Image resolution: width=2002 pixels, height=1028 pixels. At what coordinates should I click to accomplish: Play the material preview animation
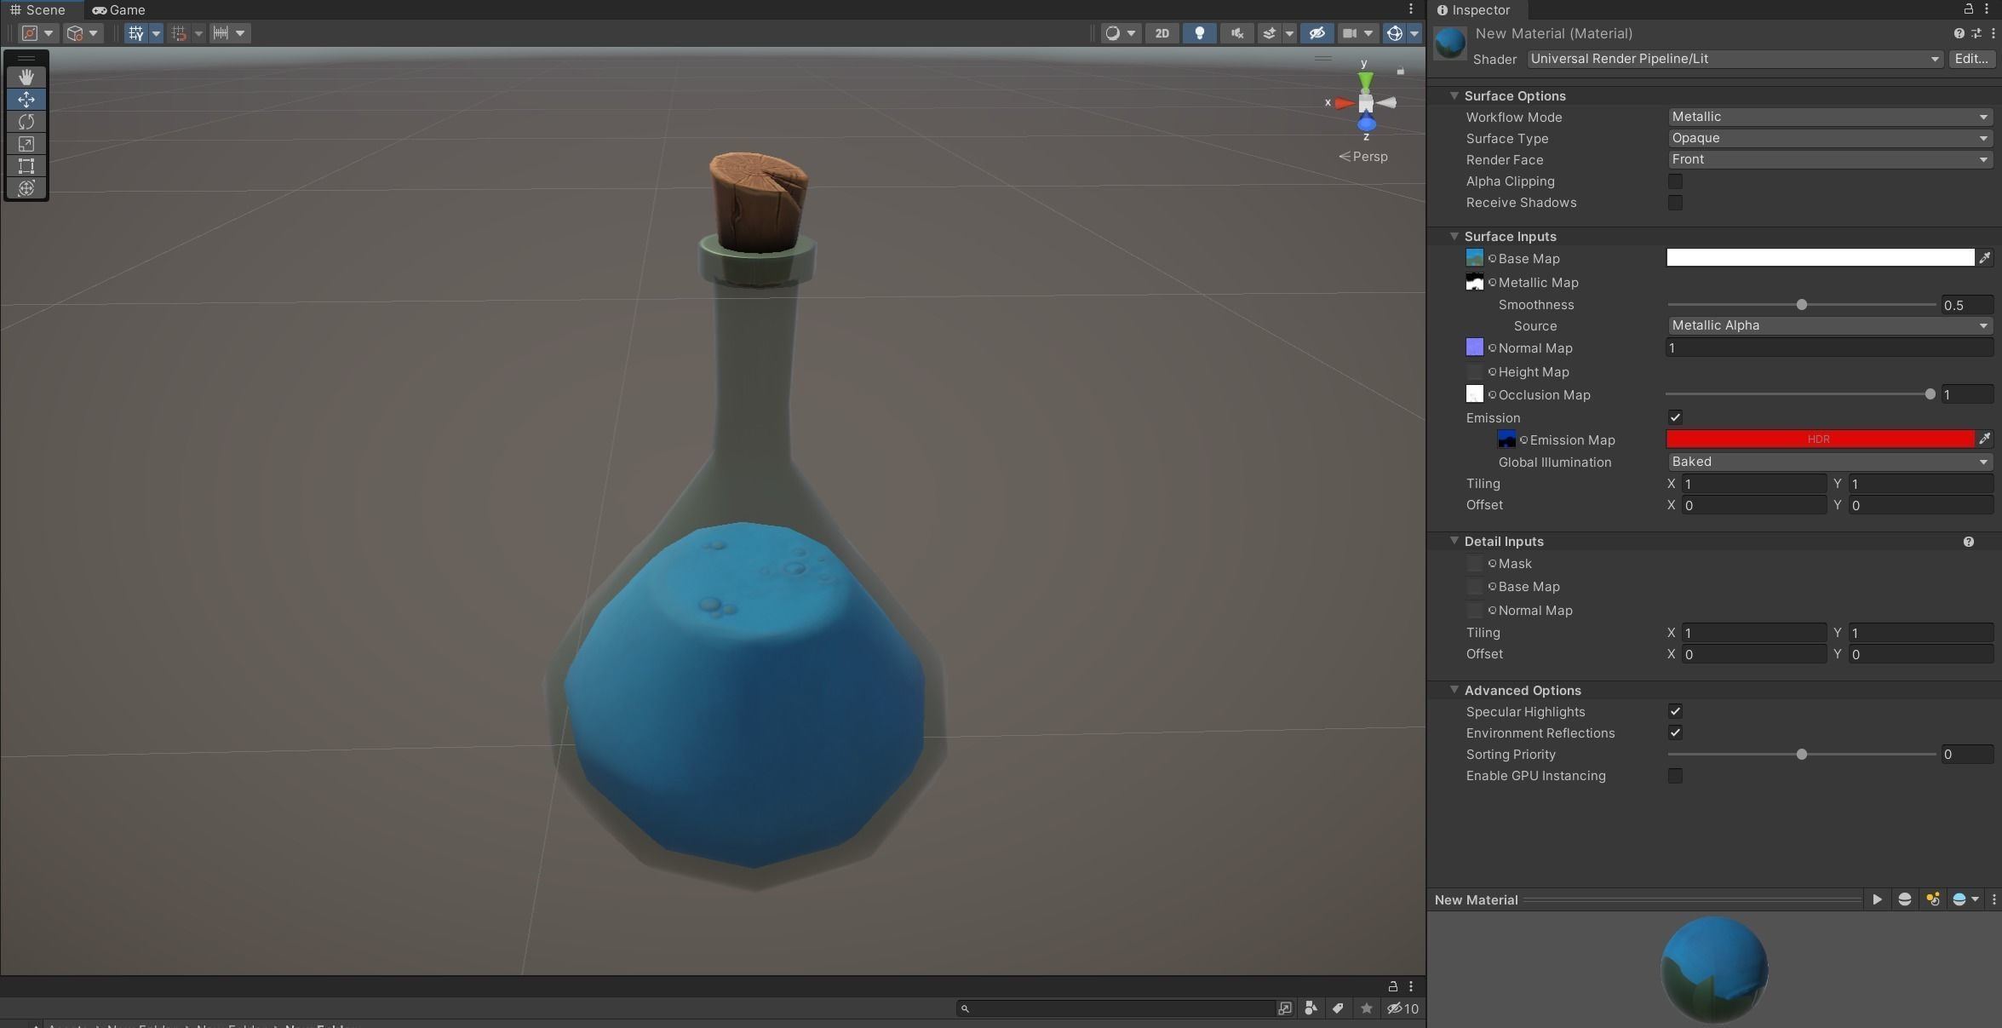click(1877, 899)
